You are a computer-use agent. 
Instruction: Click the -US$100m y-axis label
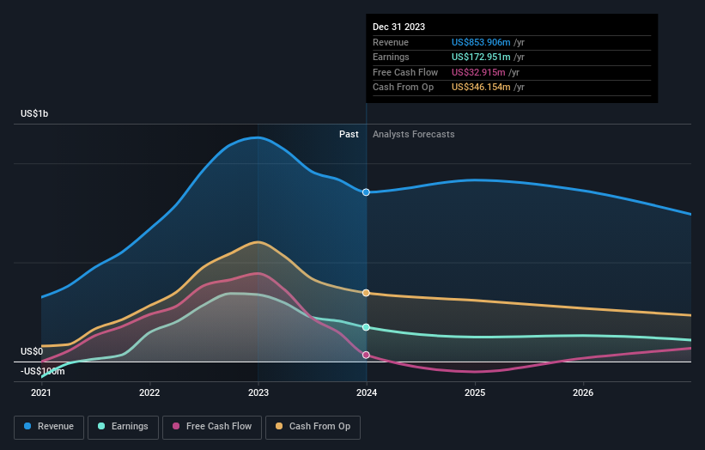tap(43, 371)
